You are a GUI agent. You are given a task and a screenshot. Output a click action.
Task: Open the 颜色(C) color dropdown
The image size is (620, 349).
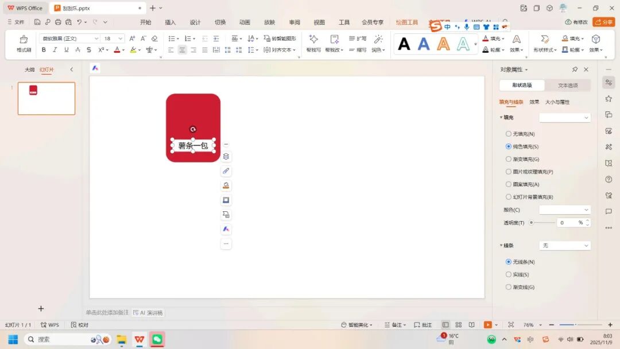click(x=565, y=209)
